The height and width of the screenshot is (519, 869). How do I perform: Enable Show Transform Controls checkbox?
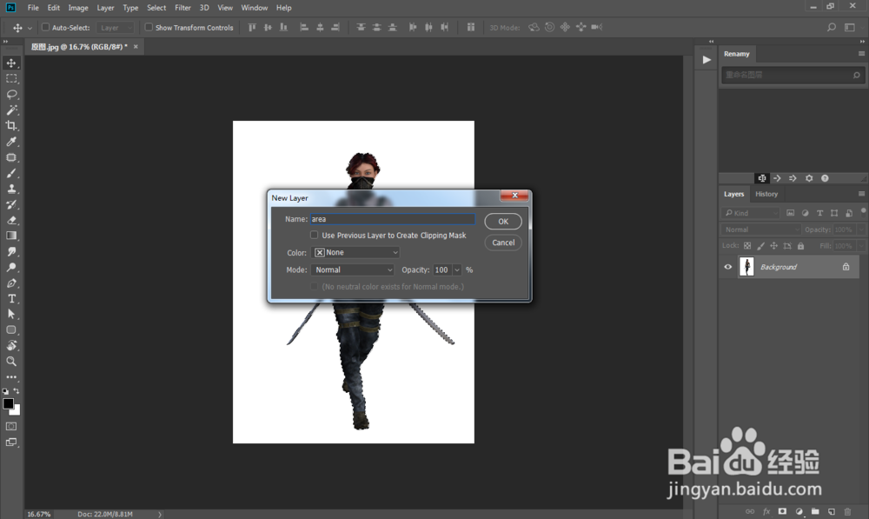tap(149, 27)
